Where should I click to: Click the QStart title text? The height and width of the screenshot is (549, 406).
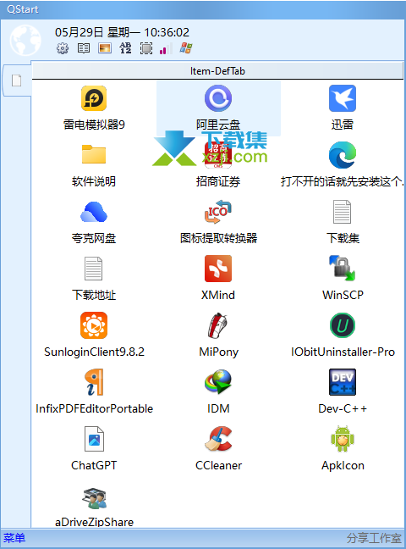(x=23, y=9)
